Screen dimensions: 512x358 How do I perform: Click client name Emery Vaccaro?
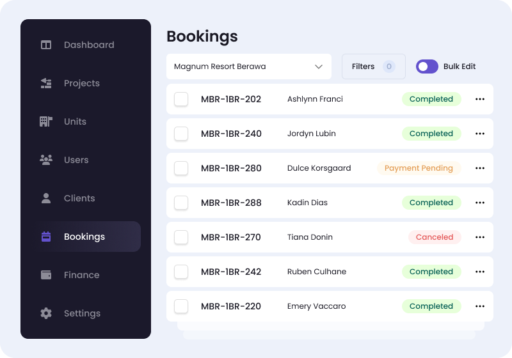point(316,306)
